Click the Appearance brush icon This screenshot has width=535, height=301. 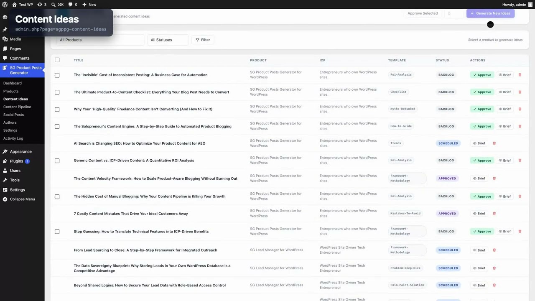tap(5, 151)
